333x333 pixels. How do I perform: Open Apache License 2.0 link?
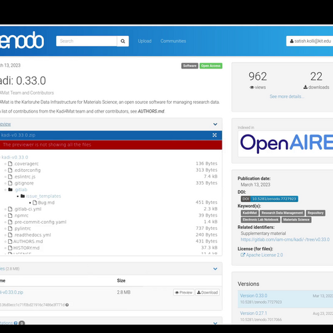tap(264, 255)
